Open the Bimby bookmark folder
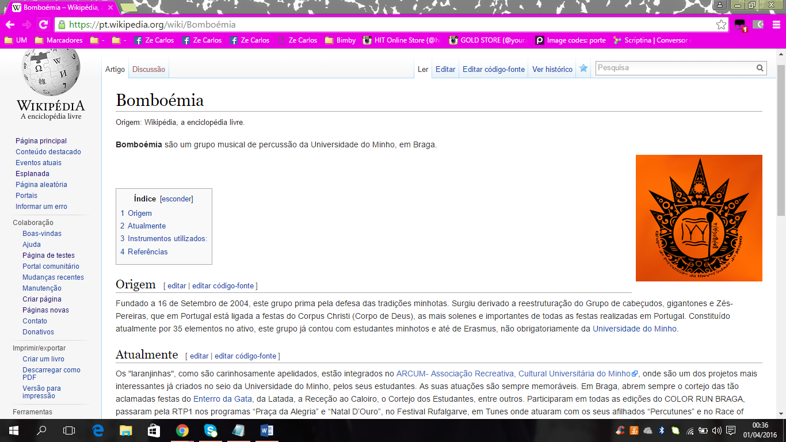 (x=340, y=40)
